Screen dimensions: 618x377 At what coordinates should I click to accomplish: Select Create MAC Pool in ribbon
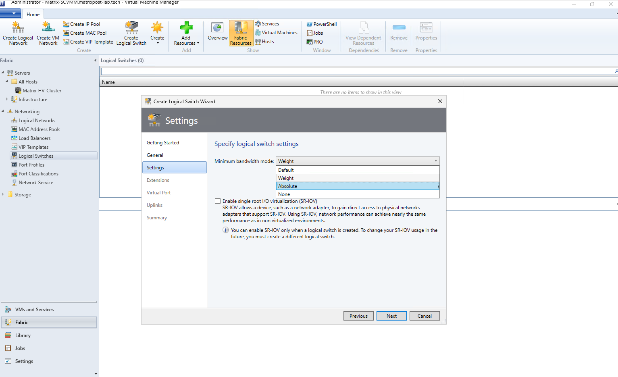point(85,33)
